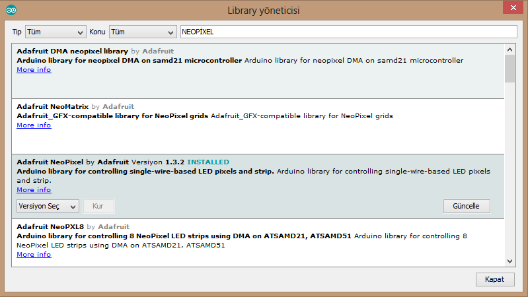Open More info for Adafruit NeoMatrix
The width and height of the screenshot is (528, 297).
click(x=34, y=125)
